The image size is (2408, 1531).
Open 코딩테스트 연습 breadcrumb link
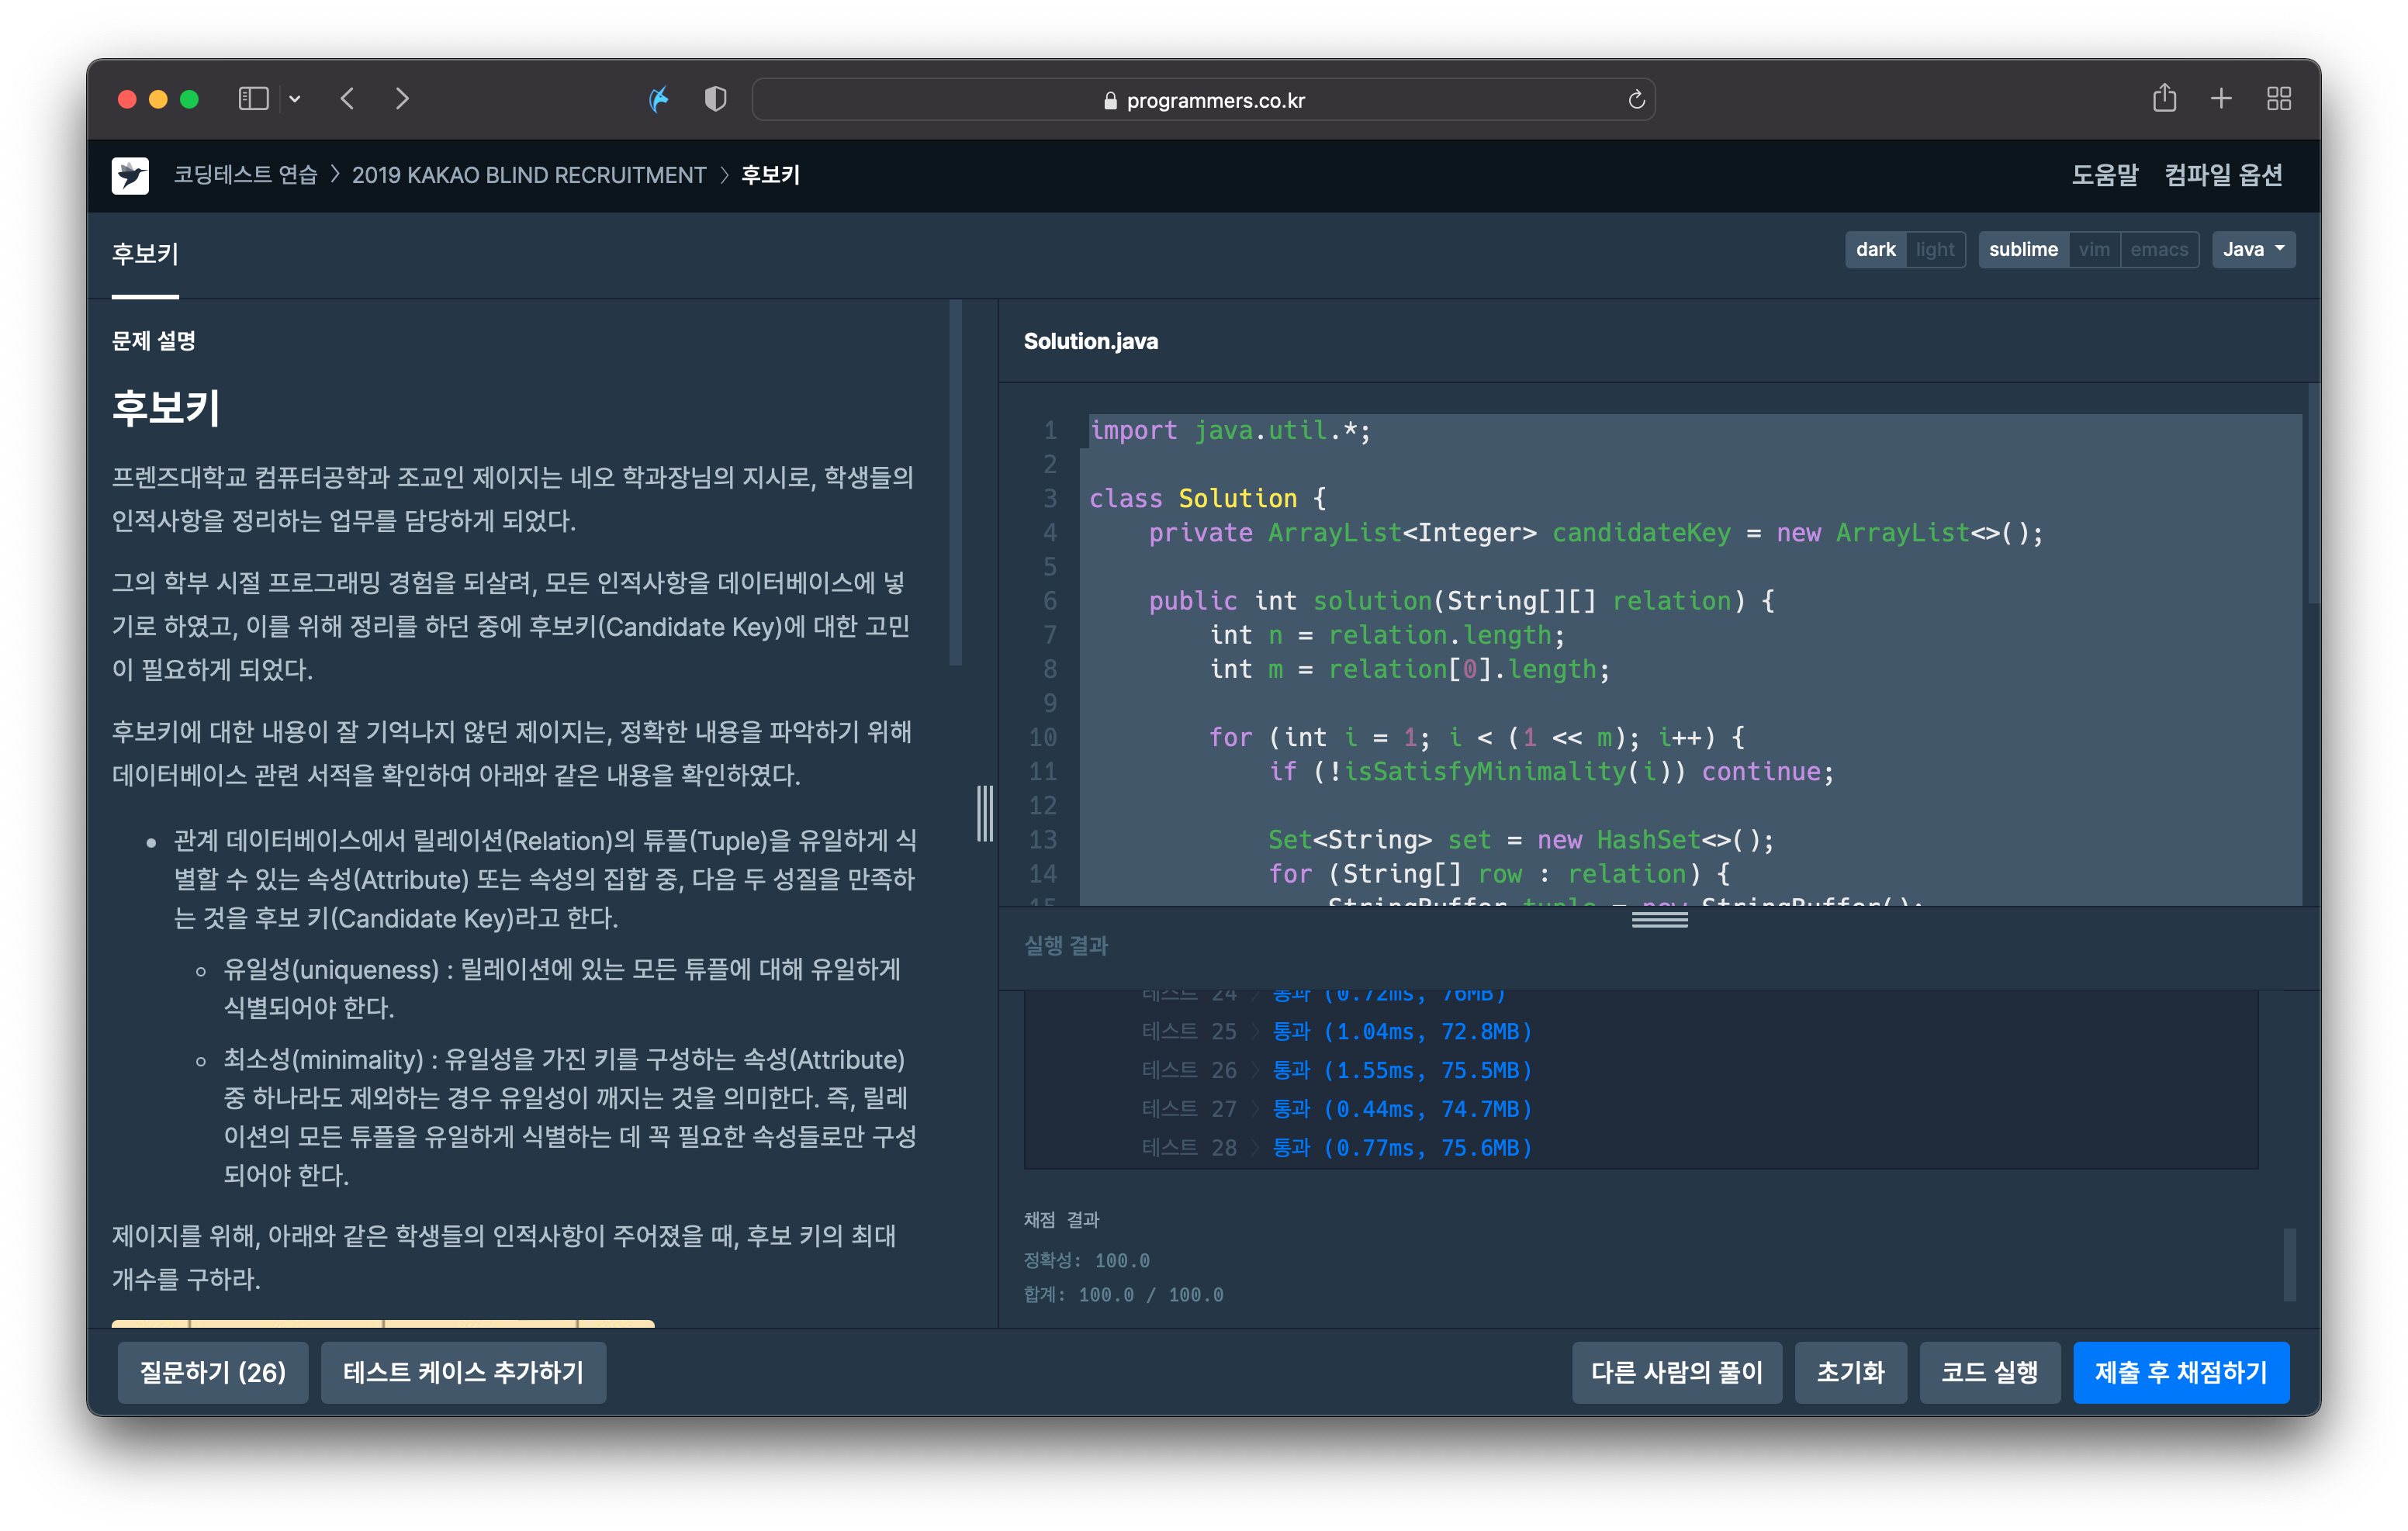[x=245, y=175]
